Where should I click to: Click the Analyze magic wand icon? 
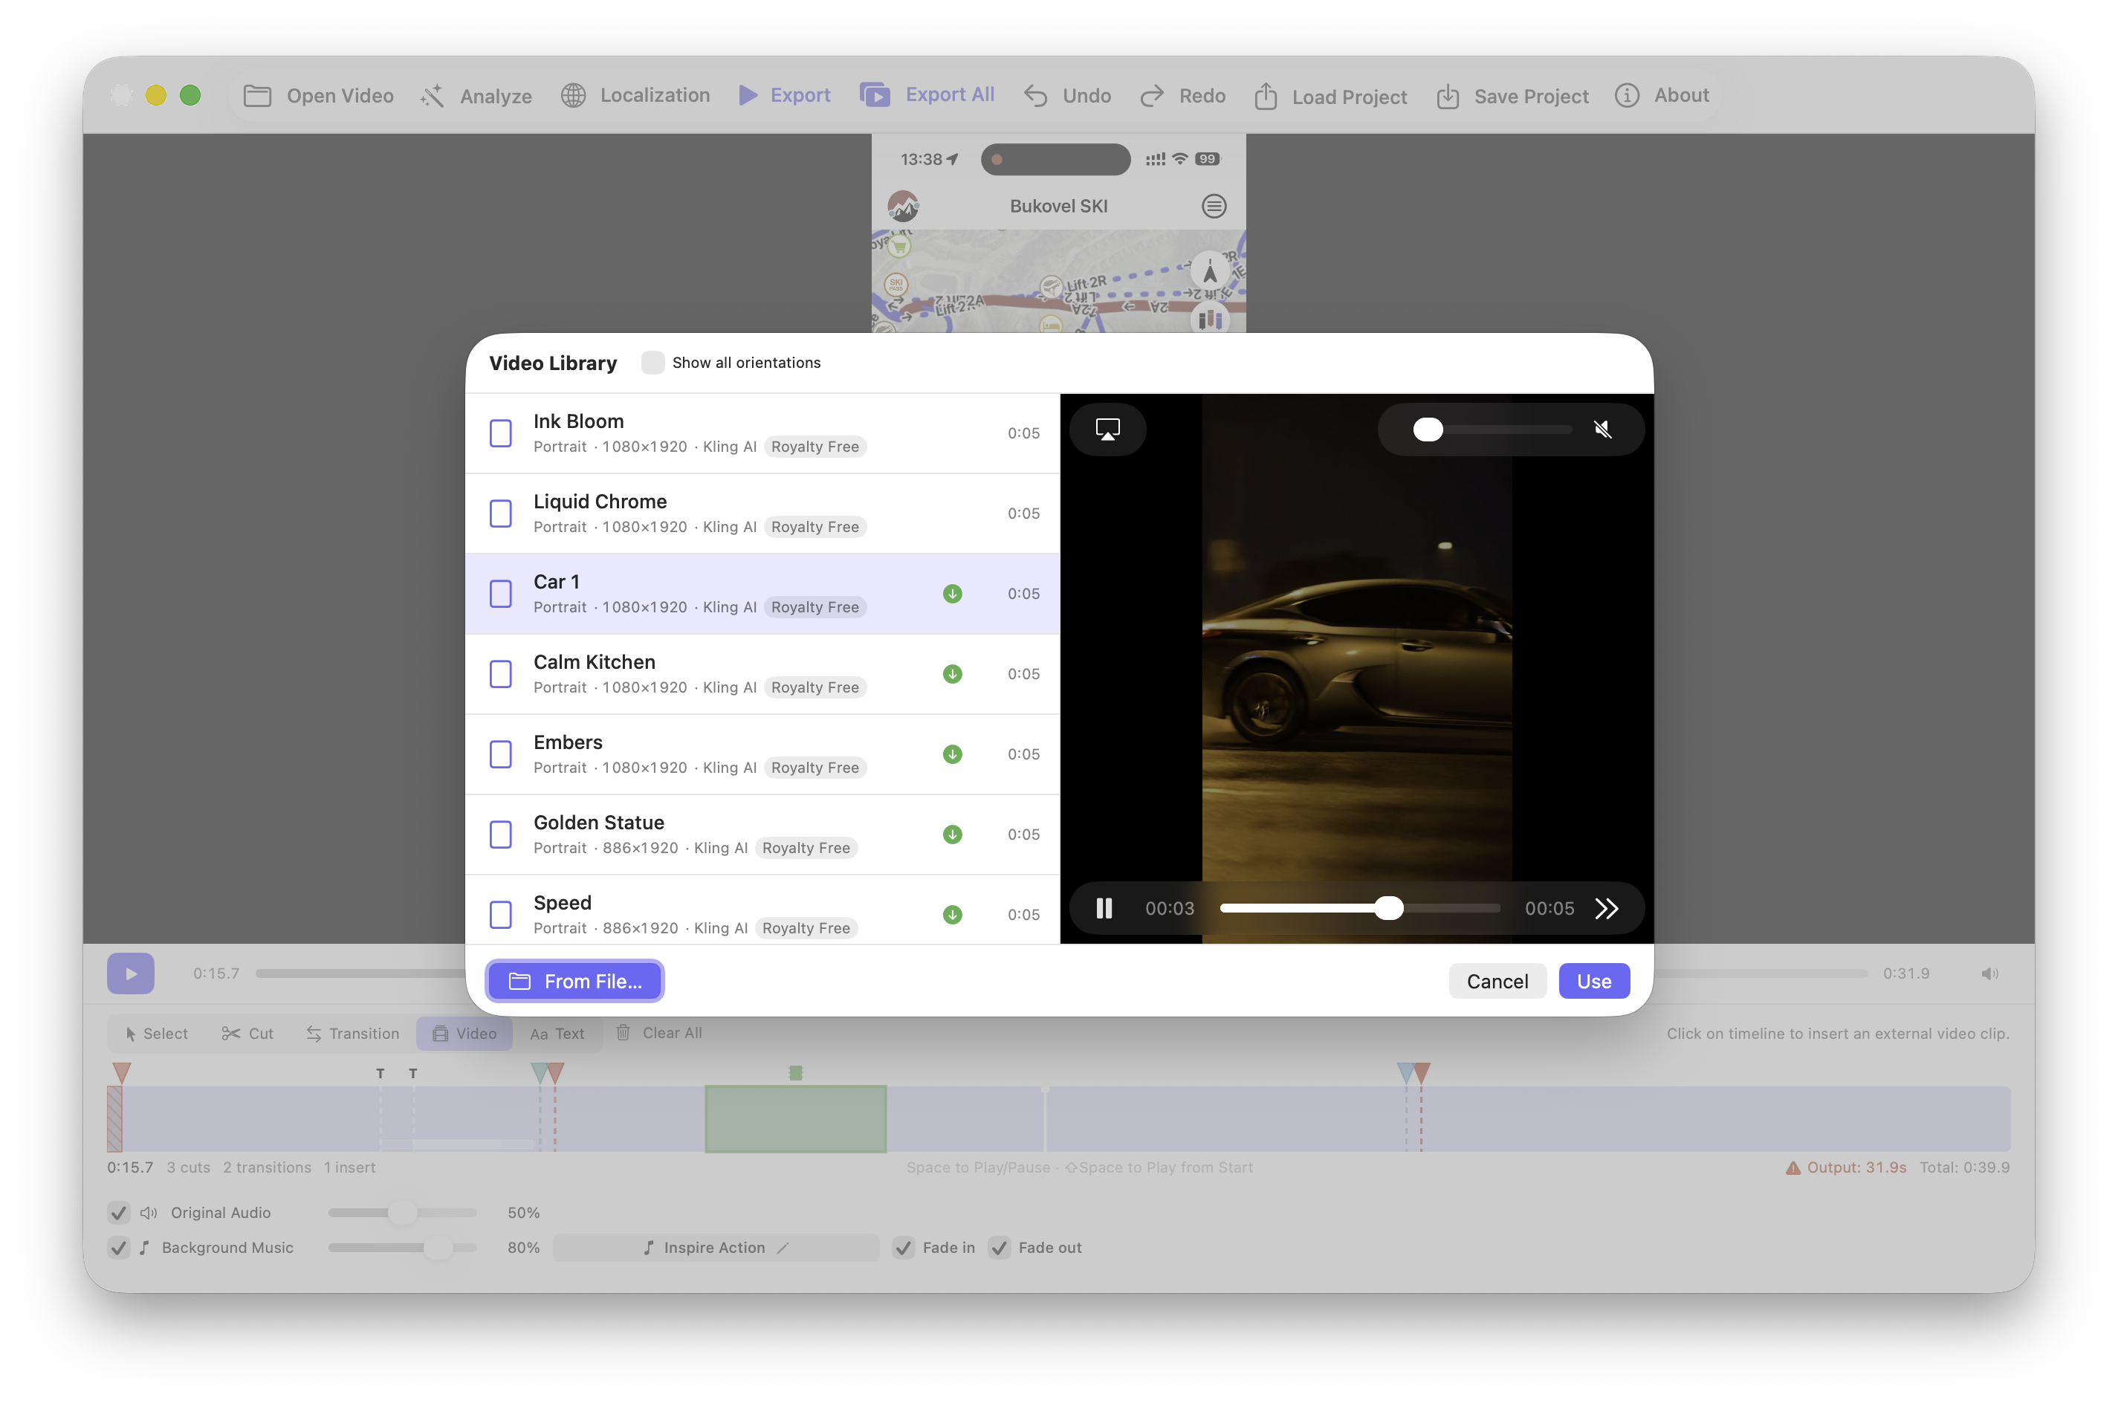(433, 96)
